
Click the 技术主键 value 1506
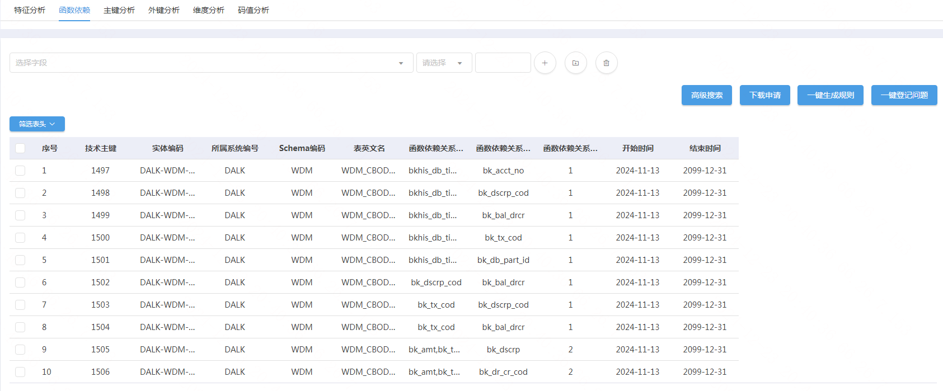tap(101, 372)
